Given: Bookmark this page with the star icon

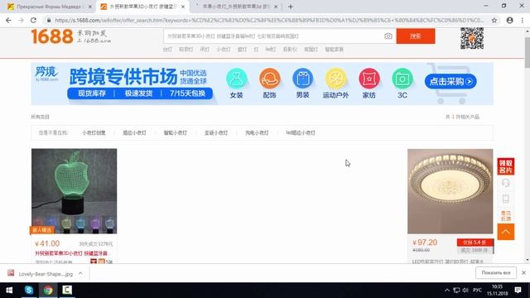Looking at the screenshot, I should pyautogui.click(x=494, y=20).
